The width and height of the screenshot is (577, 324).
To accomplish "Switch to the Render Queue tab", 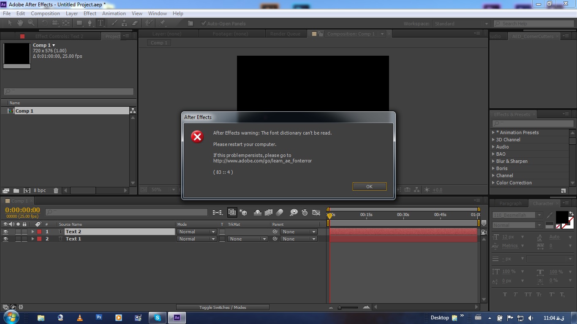I will point(285,34).
